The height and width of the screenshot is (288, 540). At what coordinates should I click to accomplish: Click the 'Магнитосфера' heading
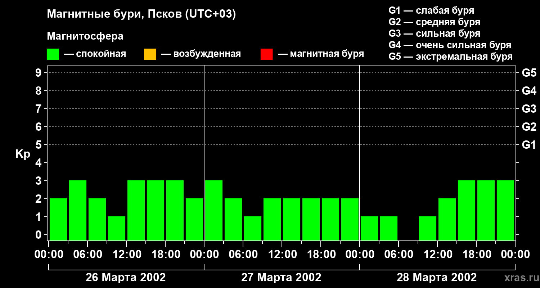pyautogui.click(x=85, y=36)
